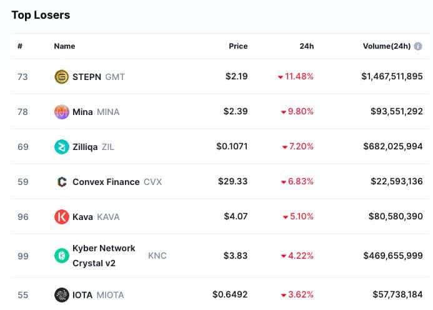Click the STEPN coin logo icon
The width and height of the screenshot is (433, 310).
[x=62, y=77]
